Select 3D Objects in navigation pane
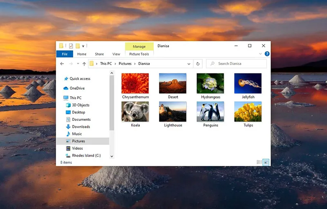 point(81,105)
